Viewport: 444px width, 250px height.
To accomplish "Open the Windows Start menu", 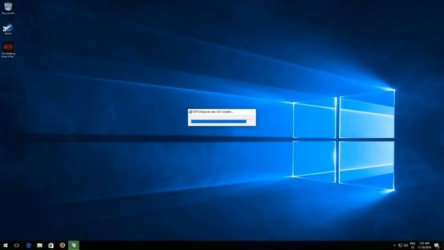I will pyautogui.click(x=6, y=245).
